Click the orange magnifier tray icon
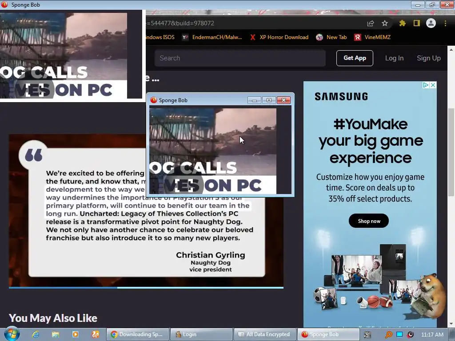 (x=388, y=335)
